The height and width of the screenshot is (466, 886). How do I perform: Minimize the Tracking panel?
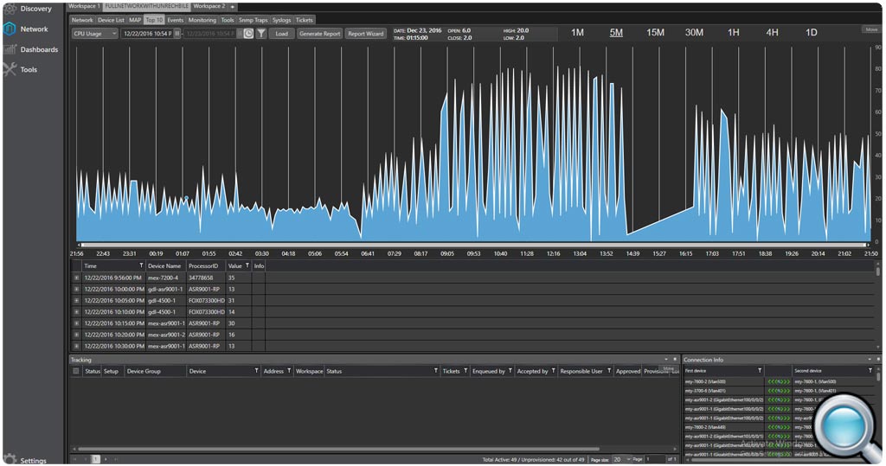pos(666,360)
